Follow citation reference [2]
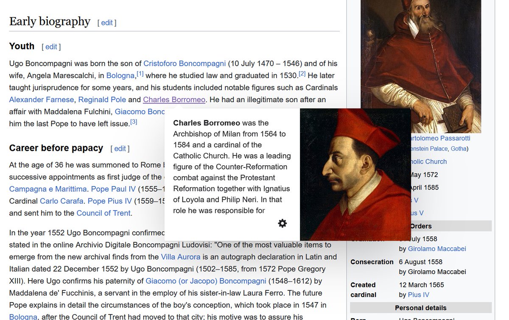Screen dimensions: 509x320 (302, 74)
